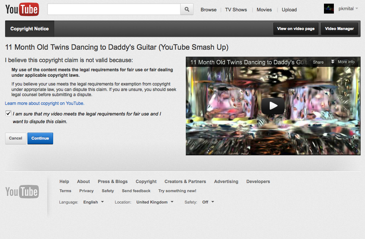Screen dimensions: 365x239
Task: Click the pkmital profile avatar
Action: [329, 9]
